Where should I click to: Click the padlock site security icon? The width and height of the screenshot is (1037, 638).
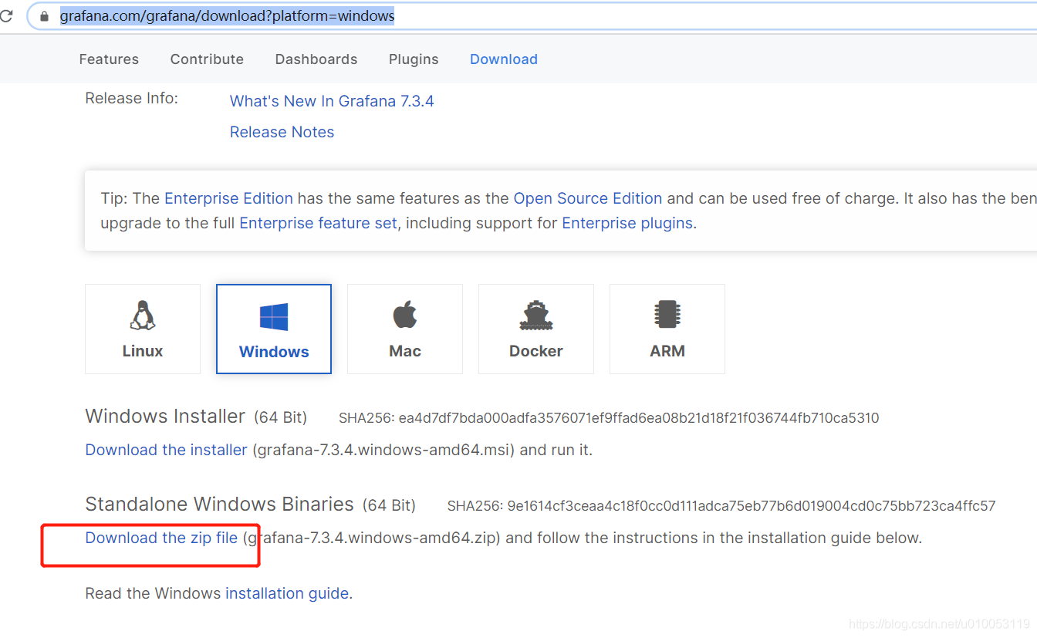(x=44, y=15)
